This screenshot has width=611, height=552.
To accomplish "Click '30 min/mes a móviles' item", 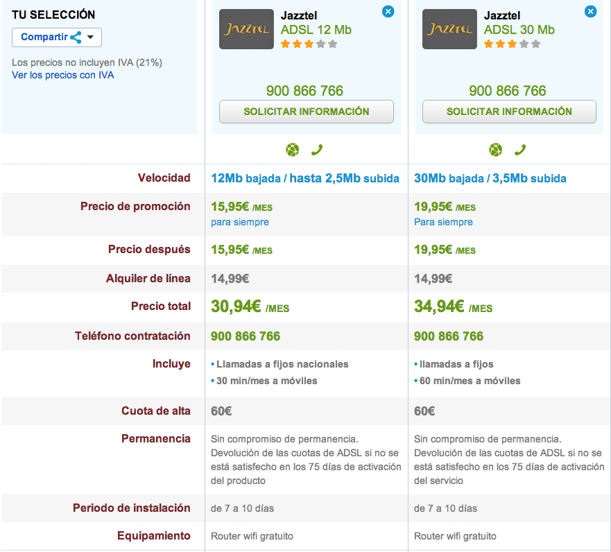I will pyautogui.click(x=266, y=381).
